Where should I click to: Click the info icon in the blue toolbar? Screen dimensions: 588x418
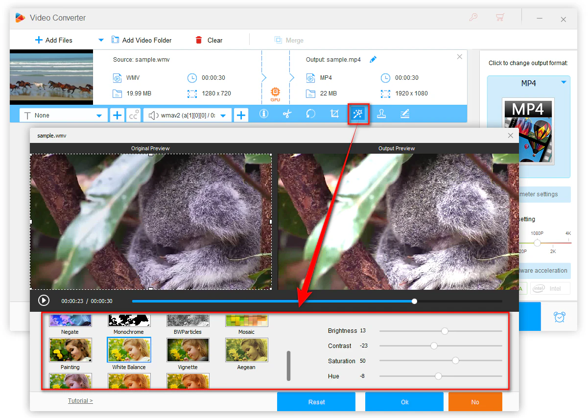pyautogui.click(x=264, y=114)
